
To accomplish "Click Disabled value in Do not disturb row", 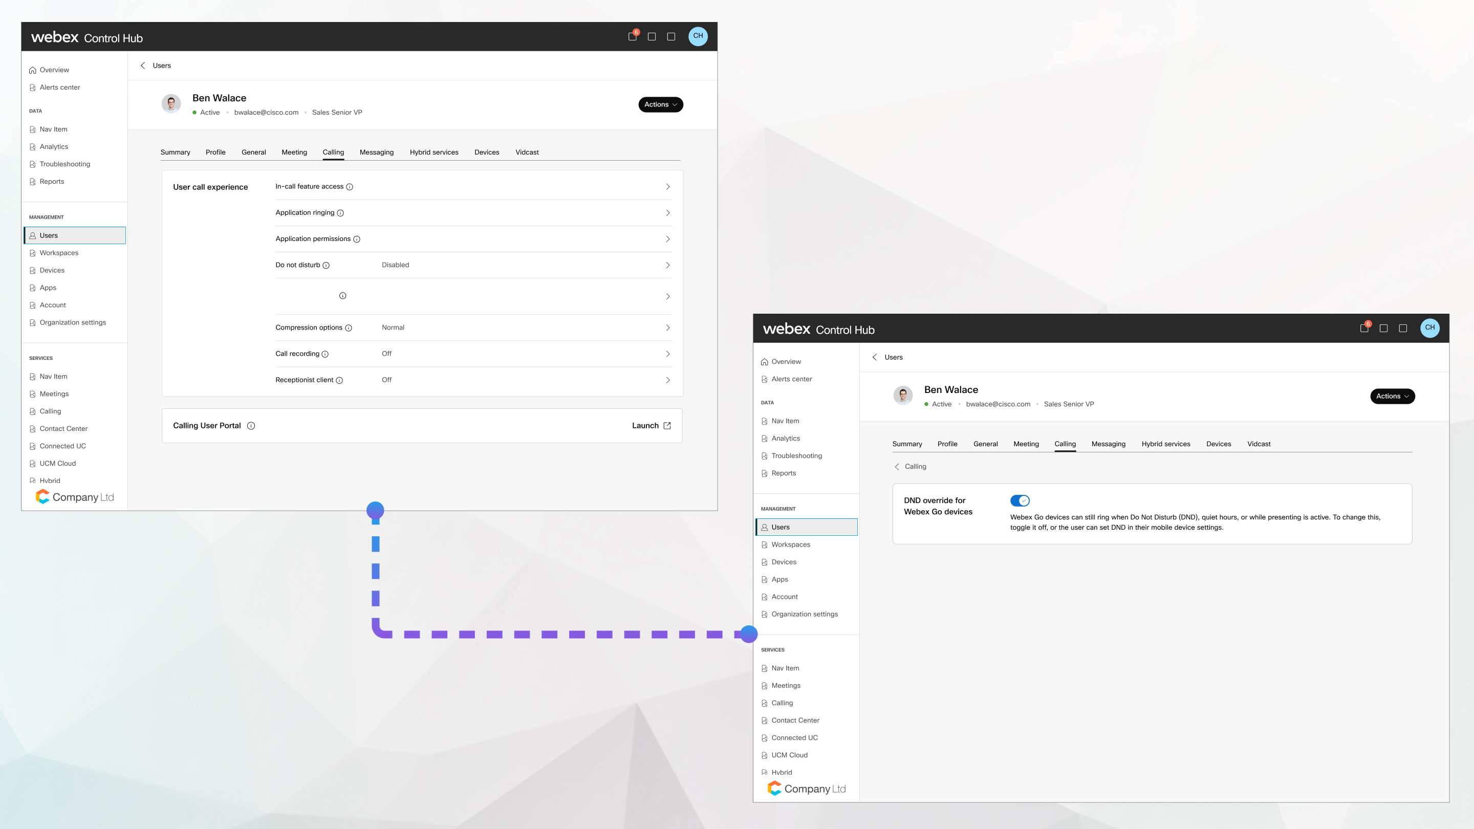I will (396, 265).
